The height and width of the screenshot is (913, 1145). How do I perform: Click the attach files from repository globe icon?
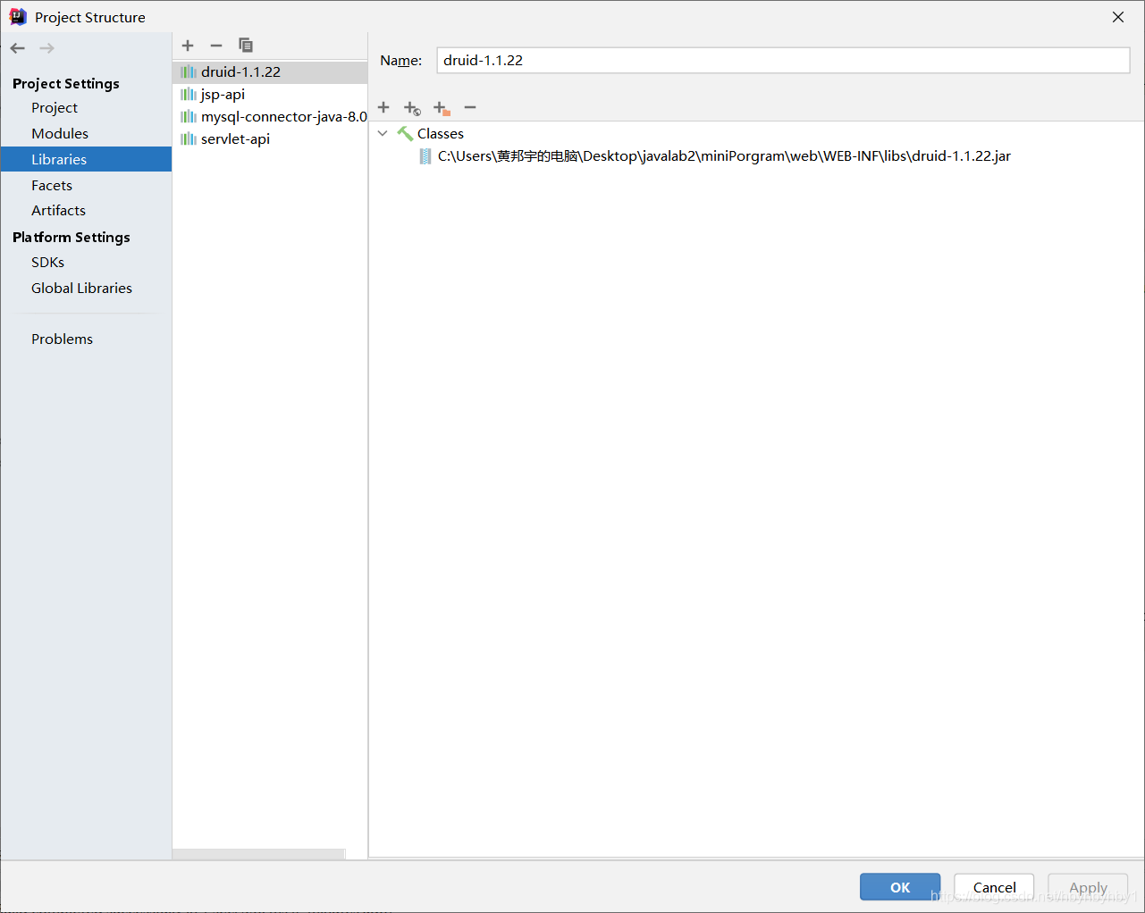point(412,107)
